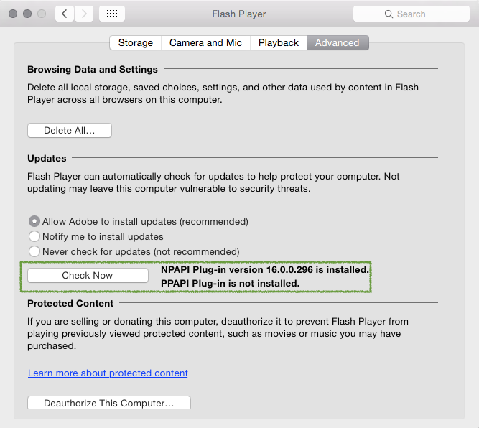Choose Notify me to install updates
Viewport: 479px width, 428px height.
34,236
